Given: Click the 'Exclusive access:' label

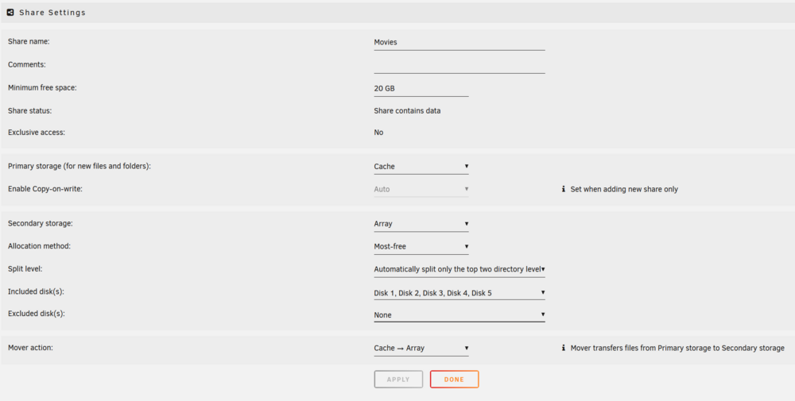Looking at the screenshot, I should pyautogui.click(x=37, y=133).
